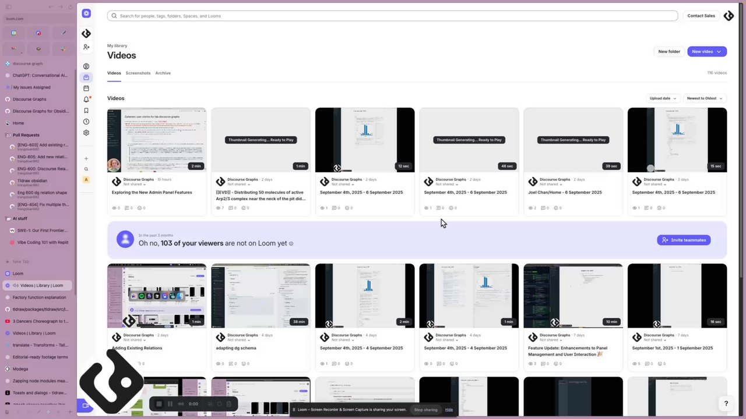Viewport: 746px width, 419px height.
Task: Open account avatar beside Contact Sales
Action: [x=729, y=16]
